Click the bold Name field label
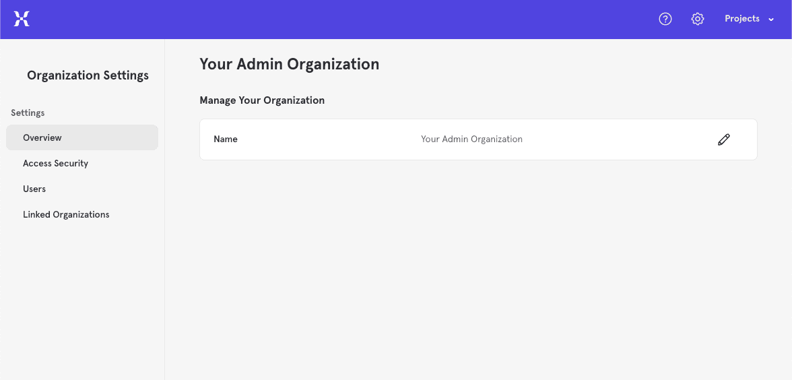Viewport: 792px width, 380px height. (226, 139)
